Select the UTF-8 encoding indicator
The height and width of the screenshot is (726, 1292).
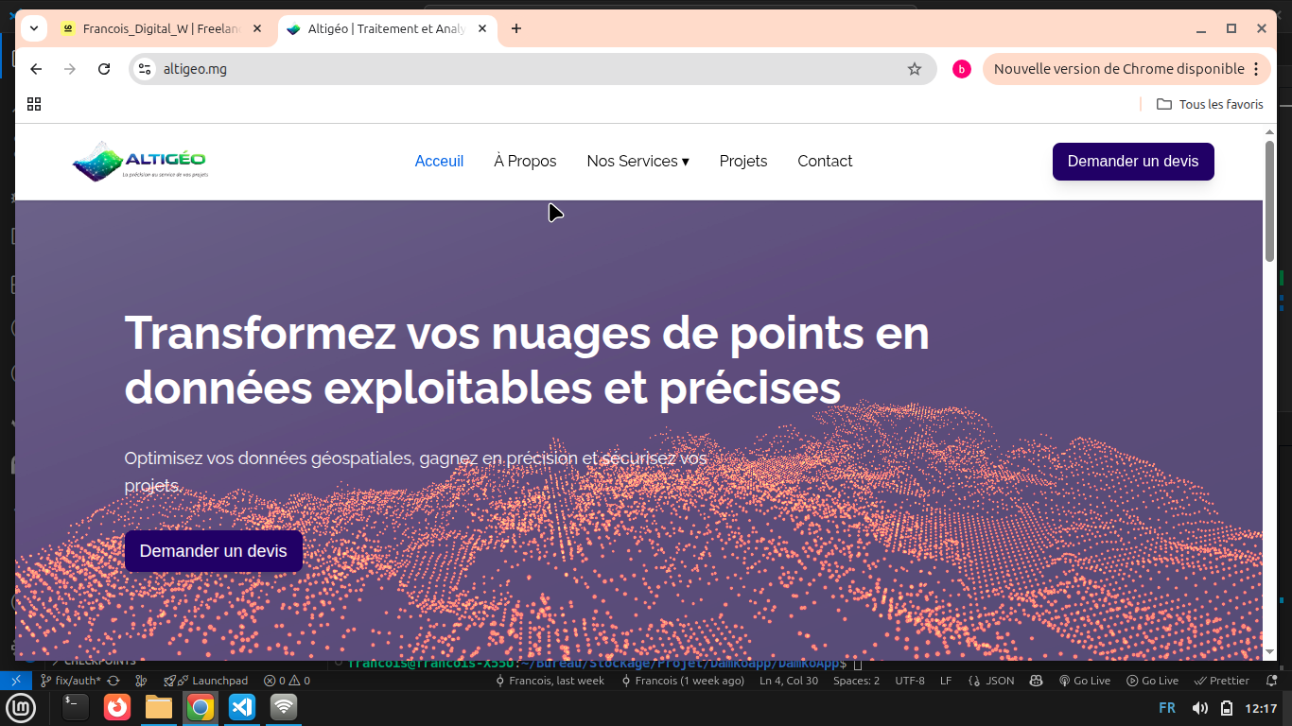click(x=910, y=681)
